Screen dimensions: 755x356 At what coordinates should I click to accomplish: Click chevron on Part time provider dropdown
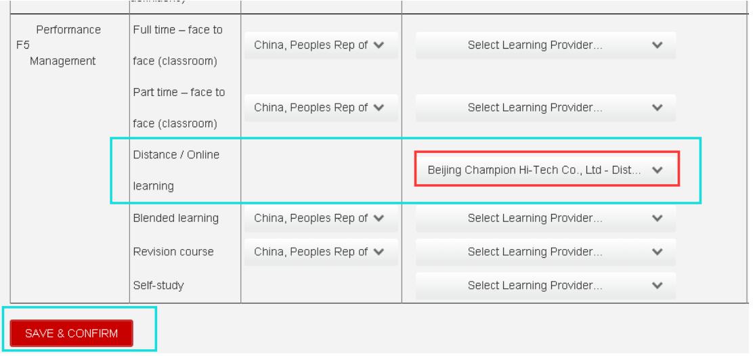[655, 107]
